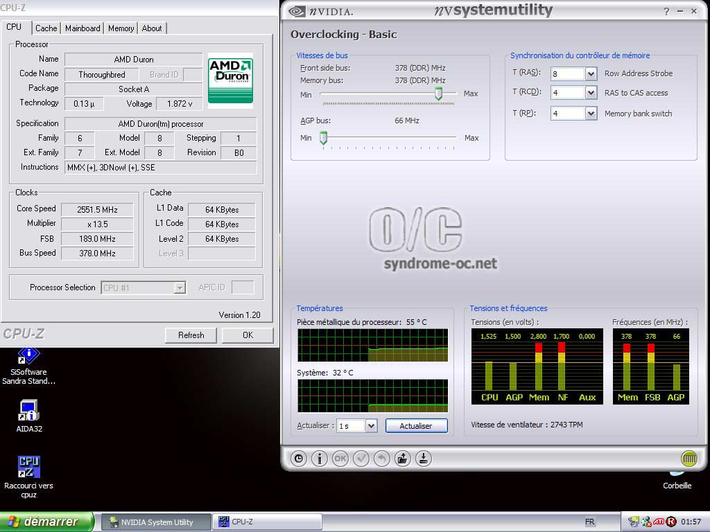The image size is (710, 532).
Task: Click the round OK icon in NVIDIA toolbar
Action: tap(340, 459)
